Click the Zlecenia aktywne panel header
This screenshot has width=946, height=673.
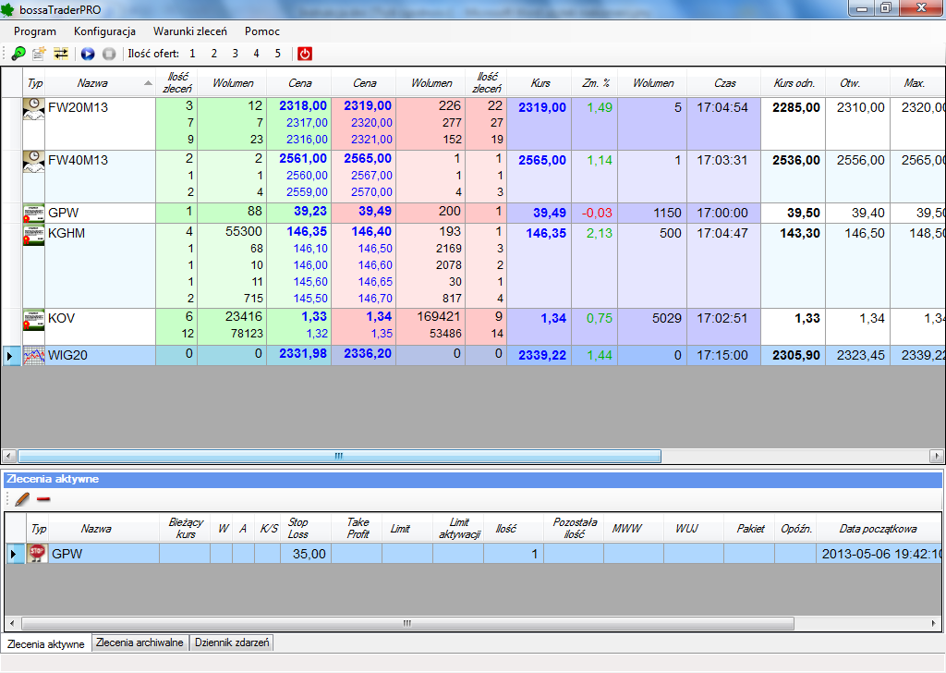[473, 479]
